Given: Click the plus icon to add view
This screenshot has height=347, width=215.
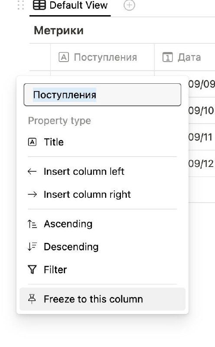Looking at the screenshot, I should point(129,5).
